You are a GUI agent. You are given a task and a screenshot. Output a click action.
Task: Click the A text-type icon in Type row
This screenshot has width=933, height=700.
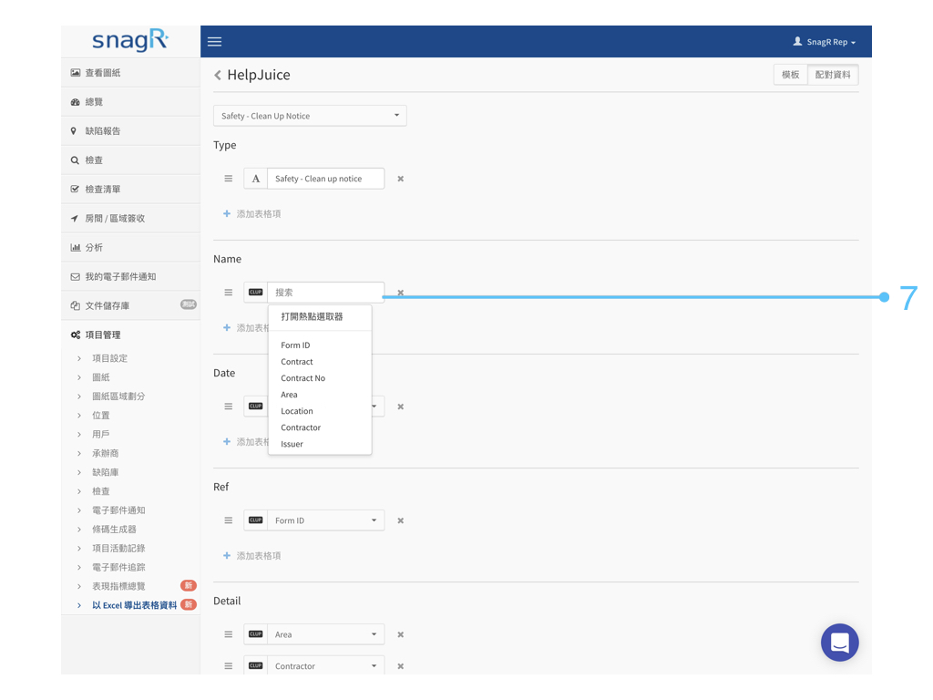point(256,179)
